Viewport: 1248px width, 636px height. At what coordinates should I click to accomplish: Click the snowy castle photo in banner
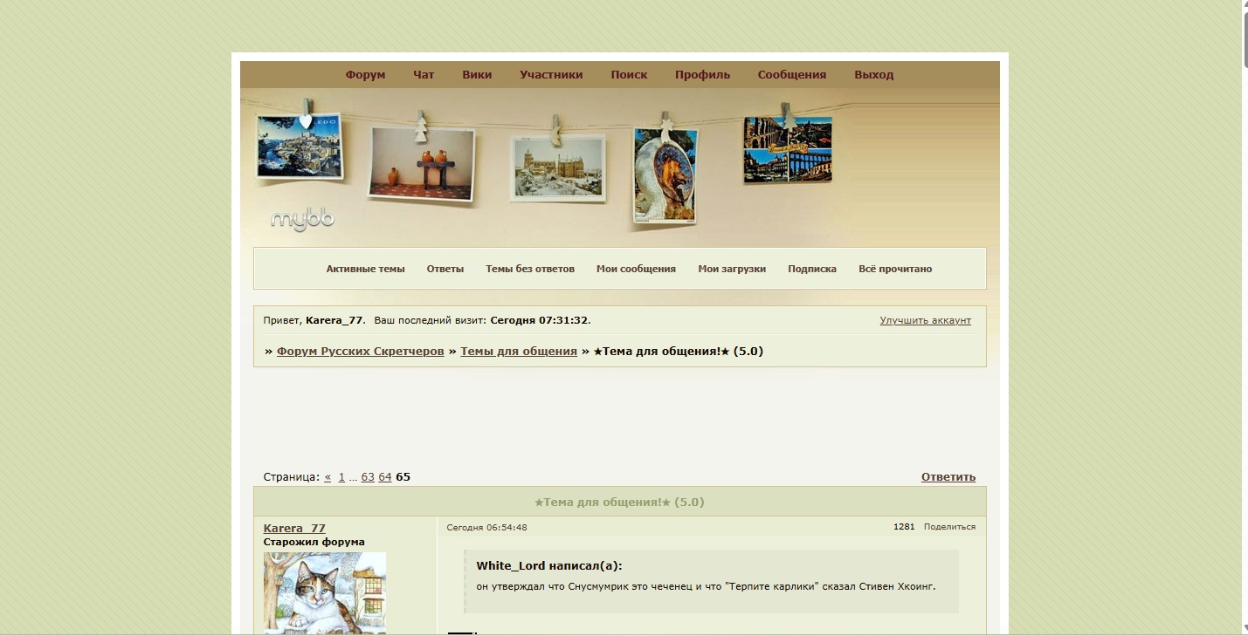point(558,170)
